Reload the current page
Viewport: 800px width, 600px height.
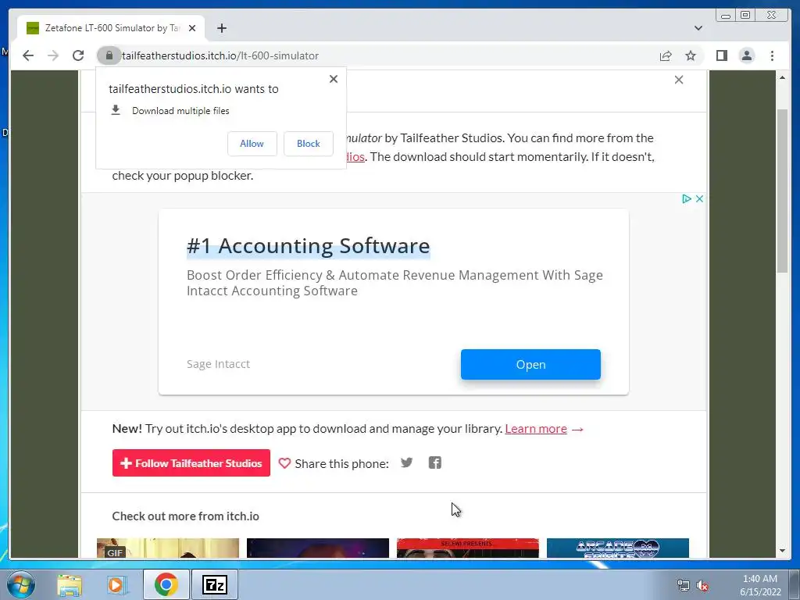78,55
